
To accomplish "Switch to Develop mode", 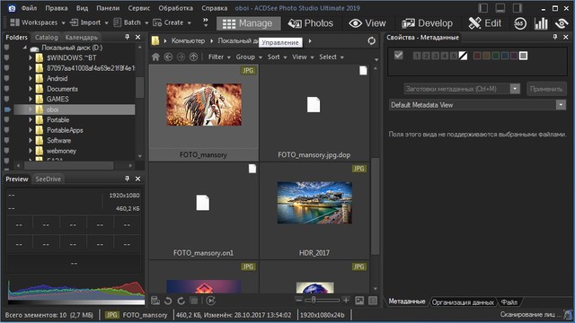I will [x=429, y=23].
